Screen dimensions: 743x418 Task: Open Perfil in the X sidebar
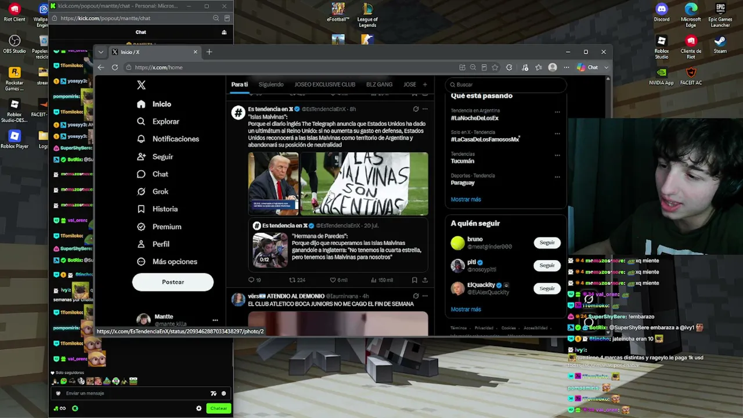[154, 244]
